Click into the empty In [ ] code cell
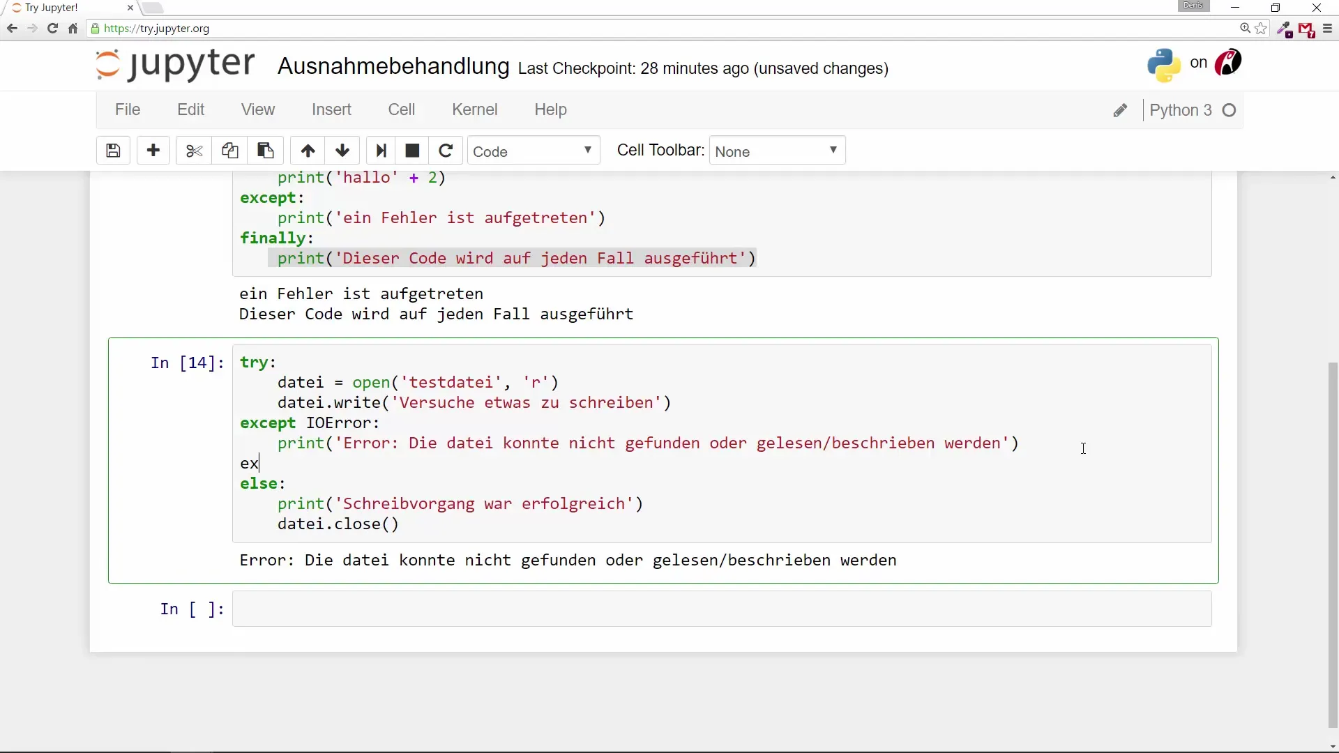 click(722, 609)
